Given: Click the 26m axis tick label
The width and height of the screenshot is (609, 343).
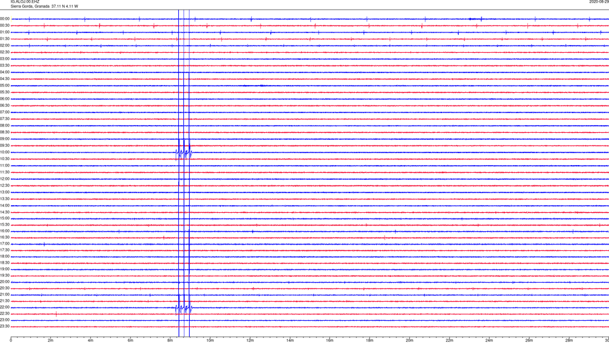Looking at the screenshot, I should click(x=529, y=340).
